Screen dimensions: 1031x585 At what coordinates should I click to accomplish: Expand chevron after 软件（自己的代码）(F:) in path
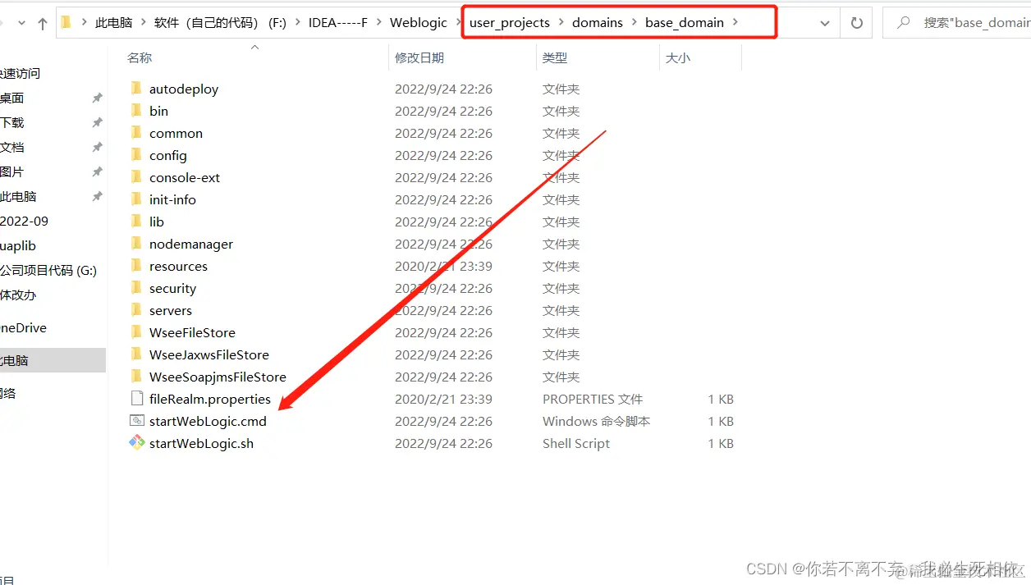click(298, 23)
